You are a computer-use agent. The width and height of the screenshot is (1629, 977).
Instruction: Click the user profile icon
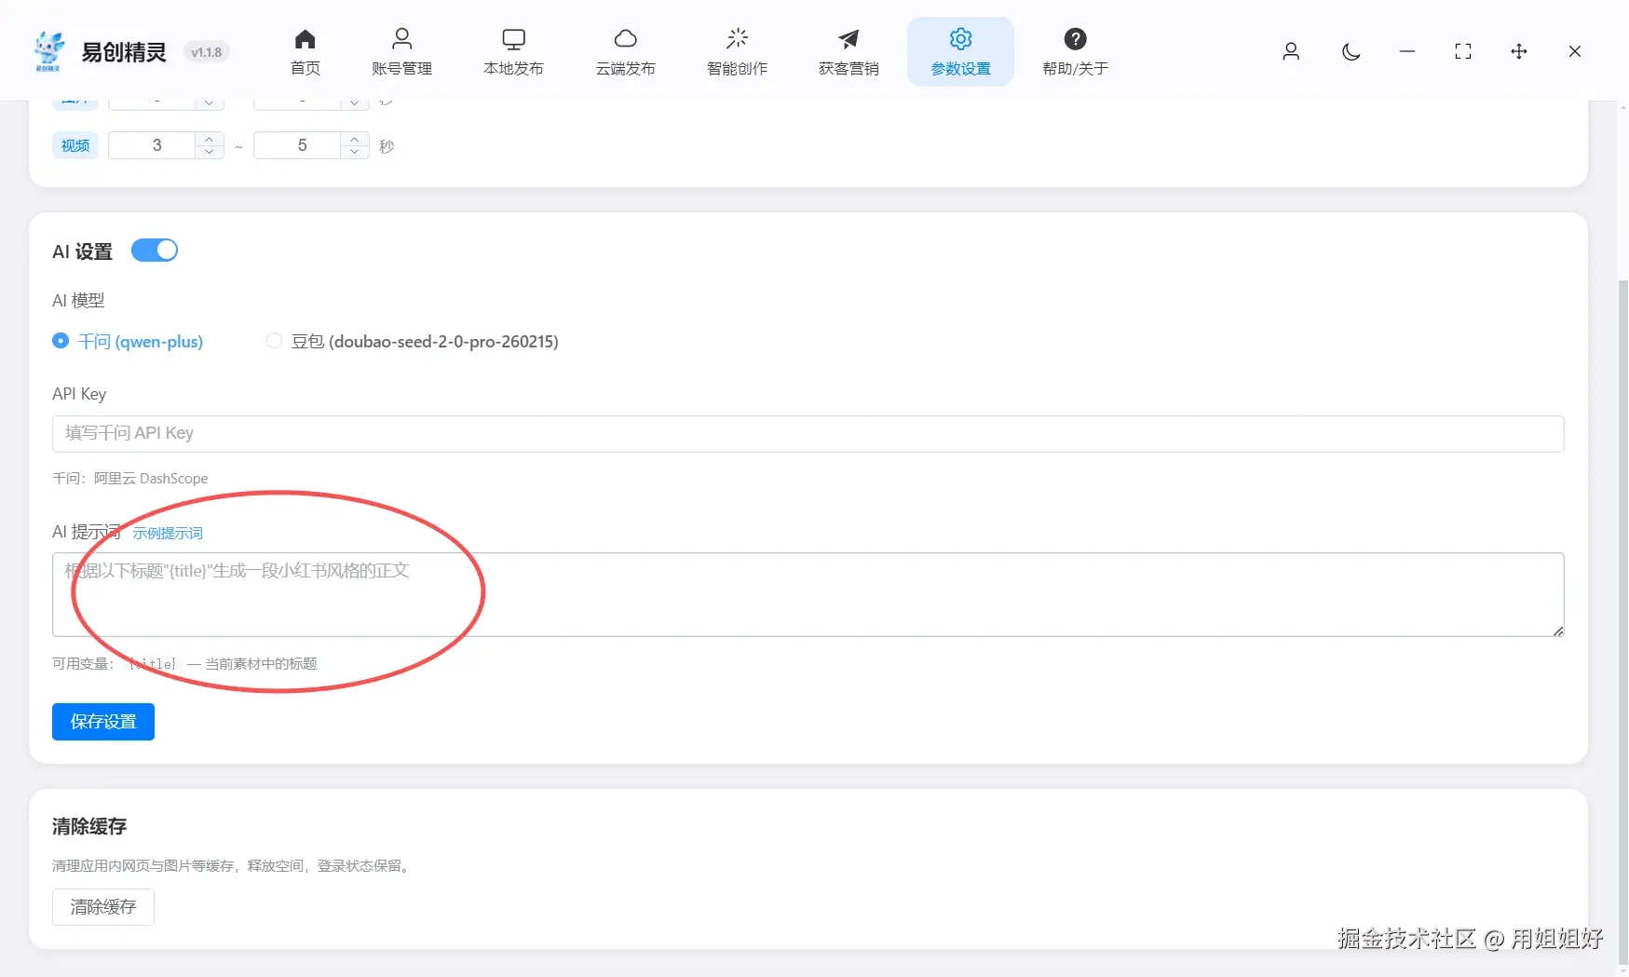(x=1291, y=52)
